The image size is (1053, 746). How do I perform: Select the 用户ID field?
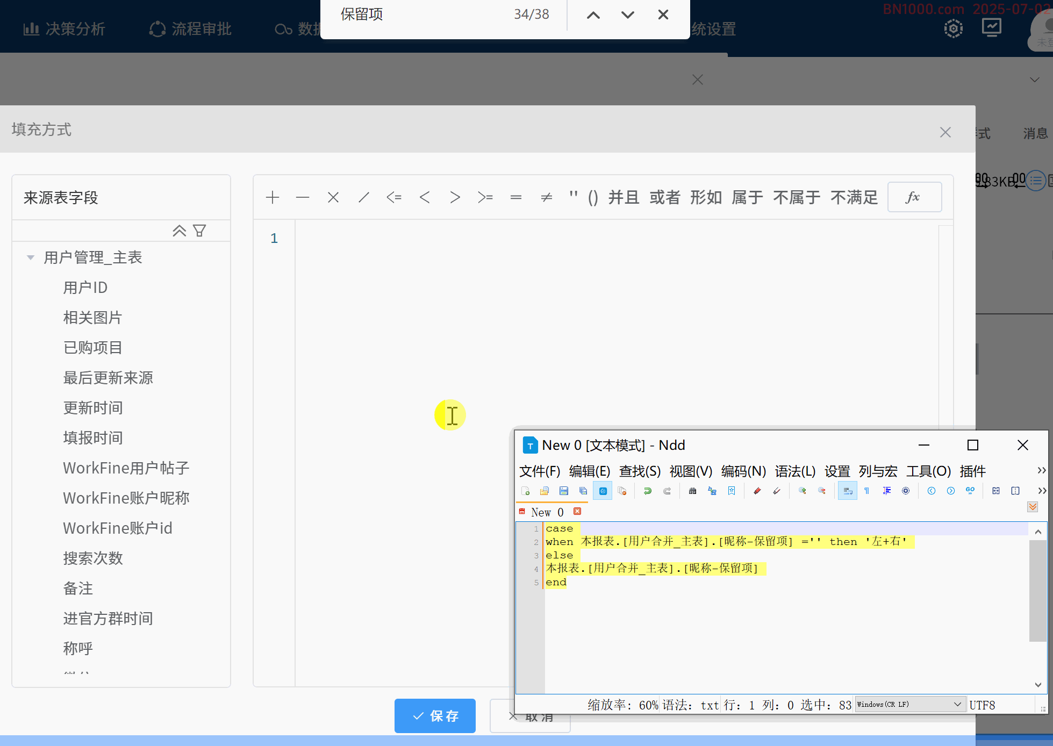click(85, 288)
